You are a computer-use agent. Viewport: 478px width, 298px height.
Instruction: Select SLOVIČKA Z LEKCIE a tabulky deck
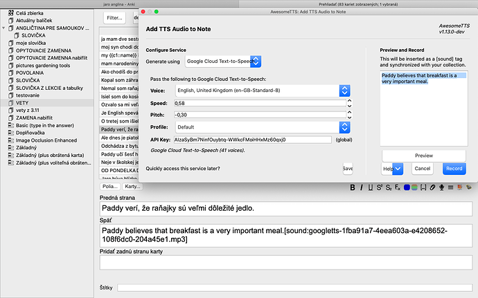(49, 88)
